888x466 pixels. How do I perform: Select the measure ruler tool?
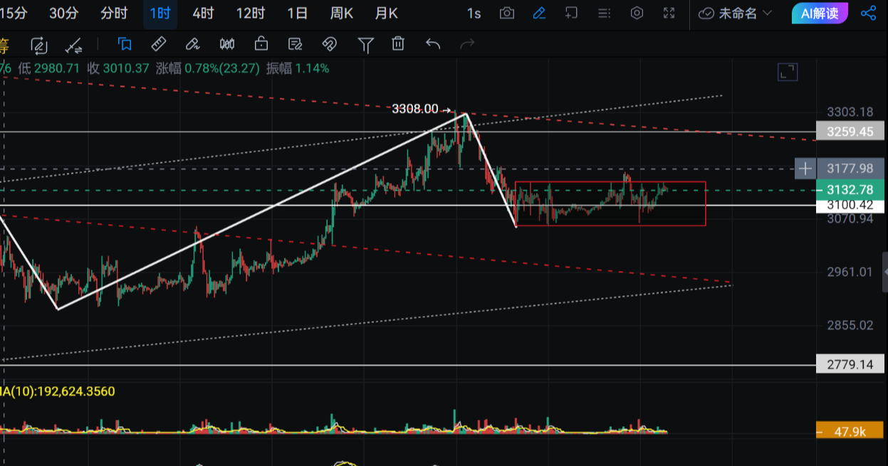click(158, 44)
